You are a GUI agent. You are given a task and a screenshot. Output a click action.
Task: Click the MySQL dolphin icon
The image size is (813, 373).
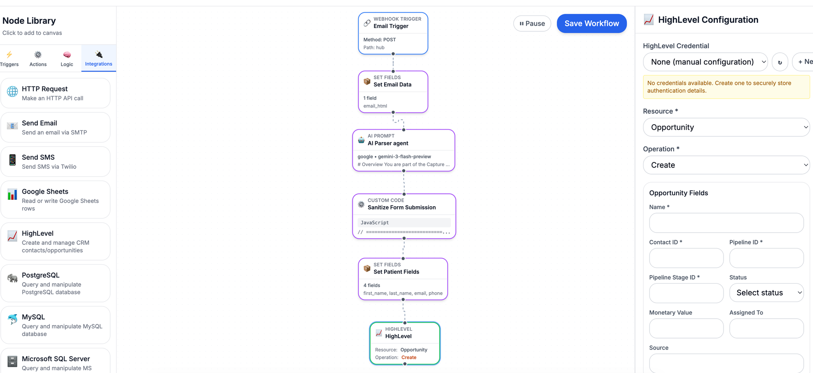(12, 320)
